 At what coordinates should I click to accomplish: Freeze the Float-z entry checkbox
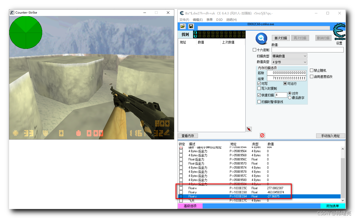point(181,196)
